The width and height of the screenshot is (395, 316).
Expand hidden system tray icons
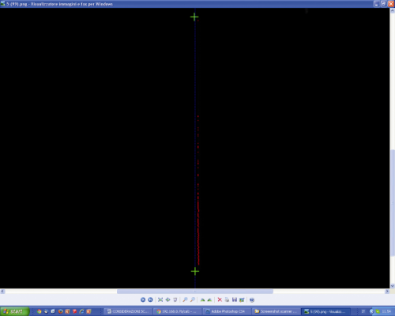point(371,311)
